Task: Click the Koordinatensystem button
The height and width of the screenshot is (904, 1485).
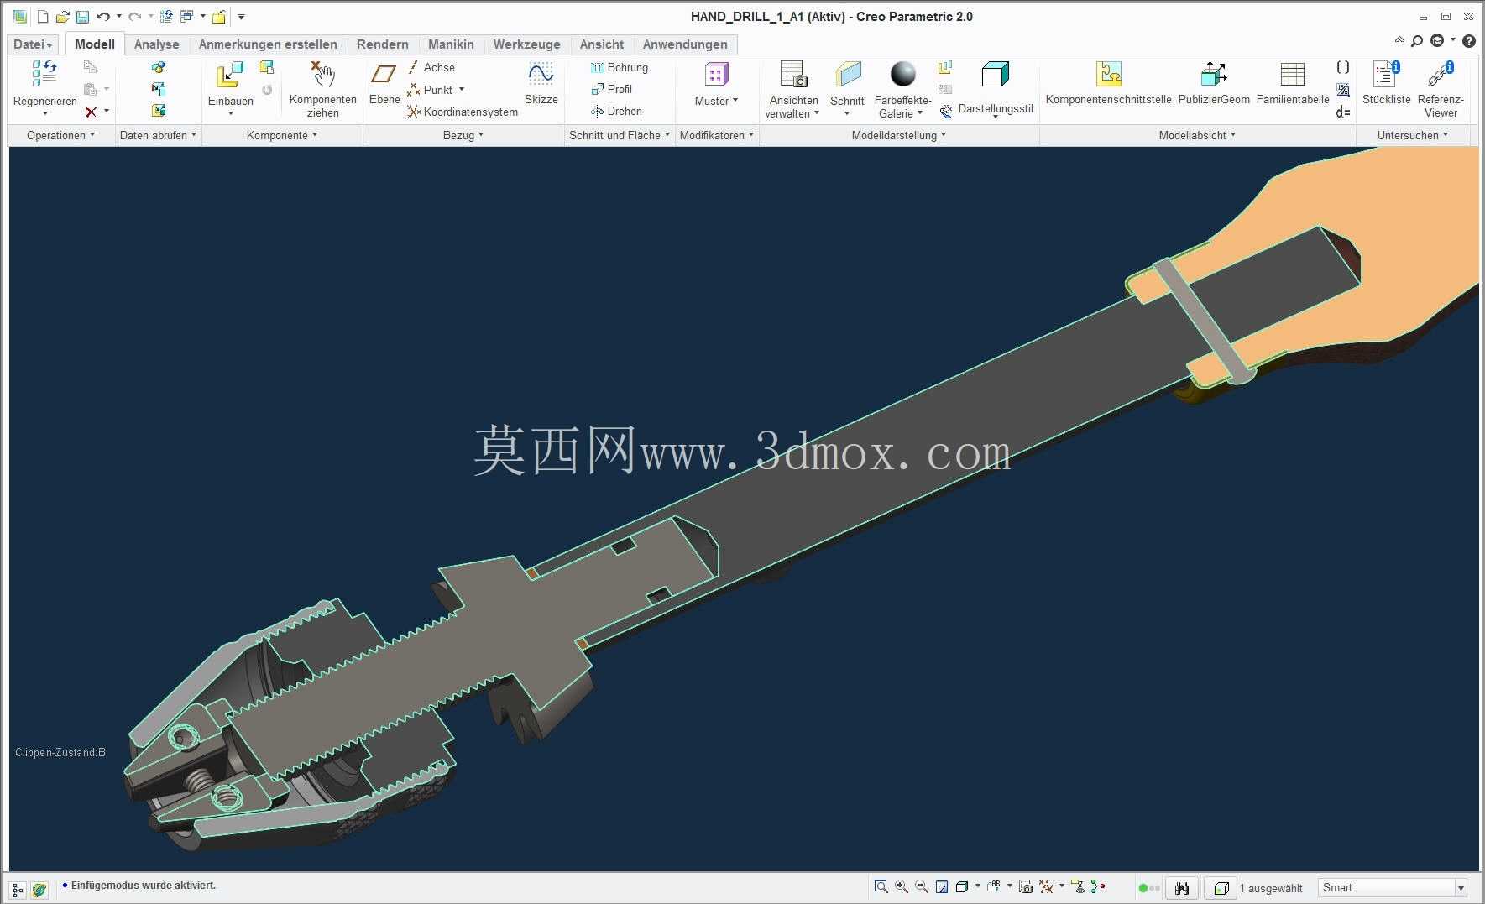Action: pyautogui.click(x=462, y=112)
